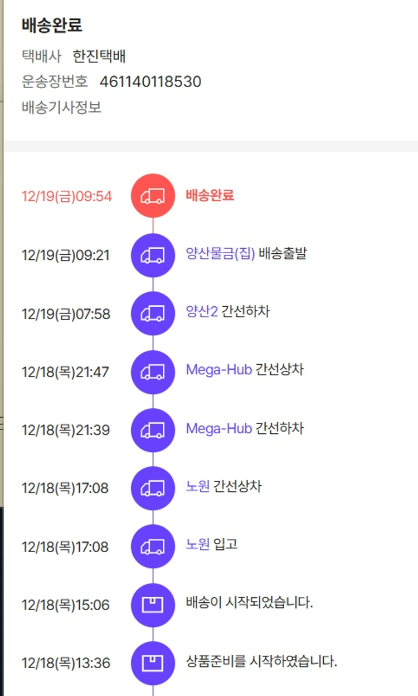Screen dimensions: 418x696
Task: Select the truck icon beside Mega-Hub 간선하차
Action: 153,430
